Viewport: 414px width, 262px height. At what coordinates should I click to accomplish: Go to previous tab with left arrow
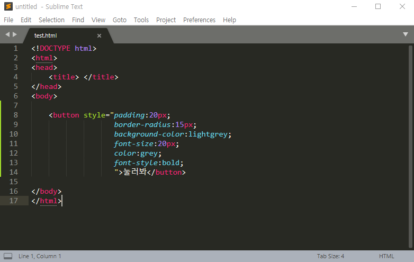tap(7, 34)
